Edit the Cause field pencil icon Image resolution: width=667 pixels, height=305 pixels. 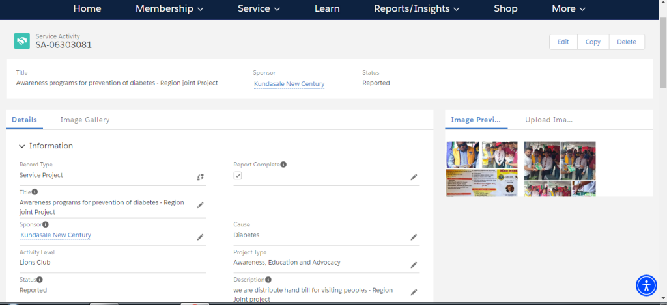coord(414,237)
